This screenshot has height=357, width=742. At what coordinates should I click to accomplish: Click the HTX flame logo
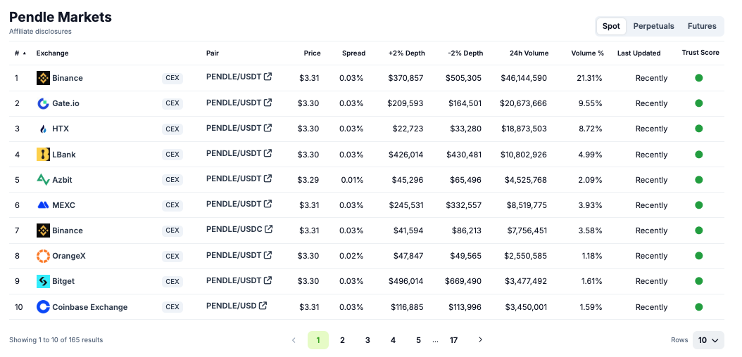pos(43,129)
